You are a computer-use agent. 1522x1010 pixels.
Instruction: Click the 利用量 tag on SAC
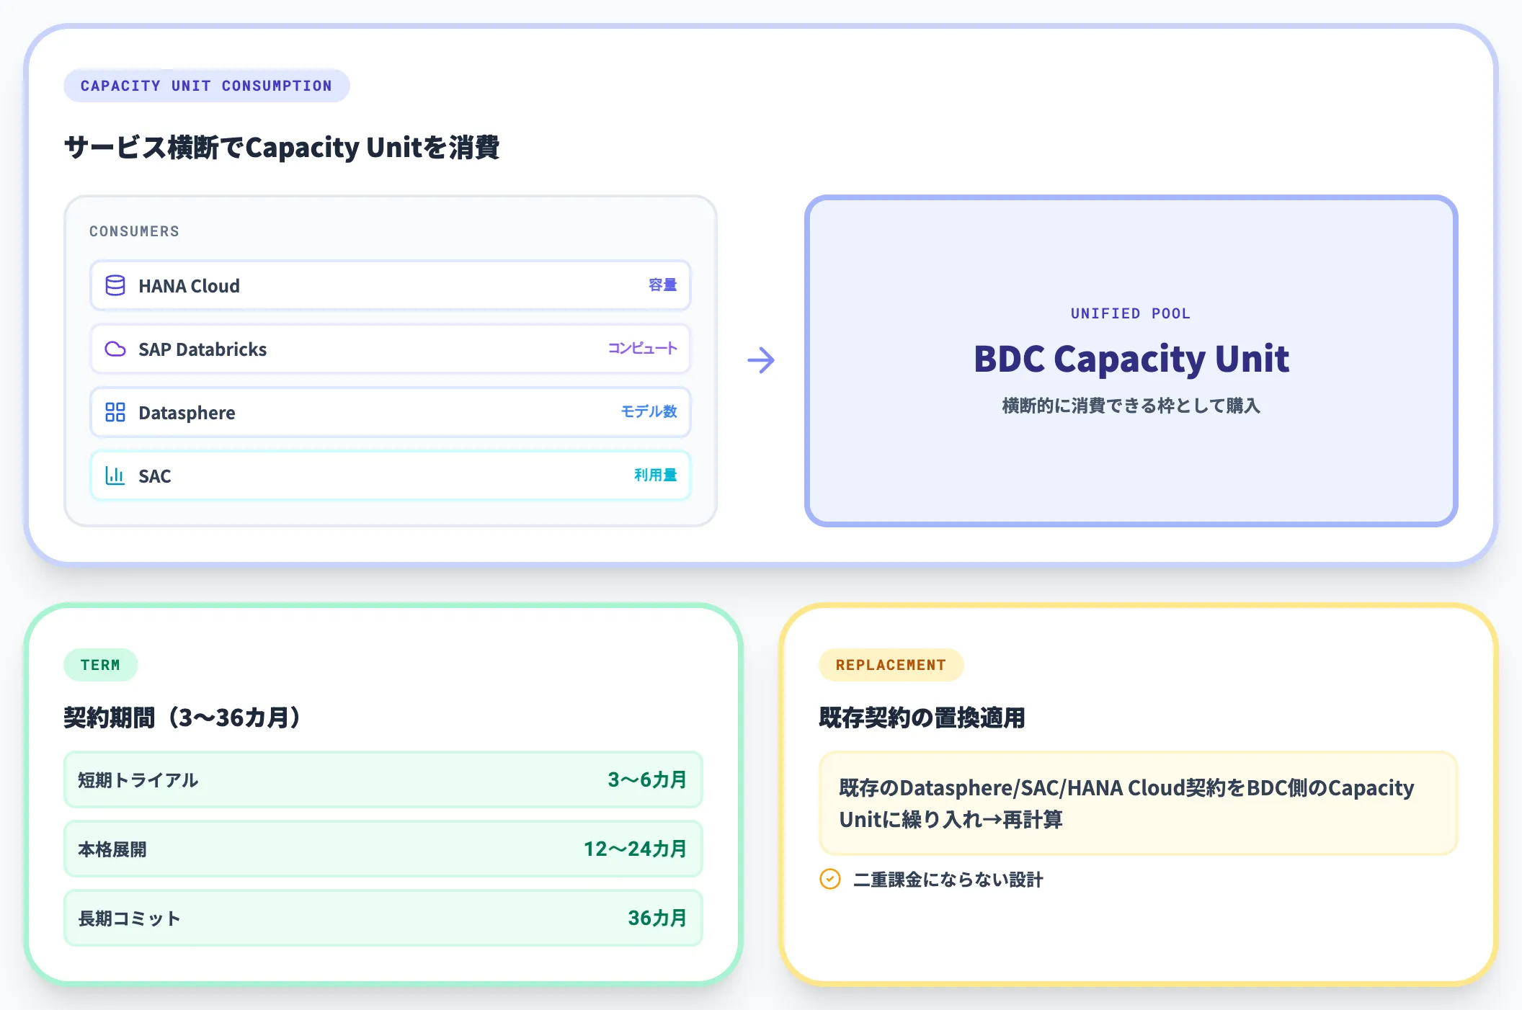(x=655, y=475)
